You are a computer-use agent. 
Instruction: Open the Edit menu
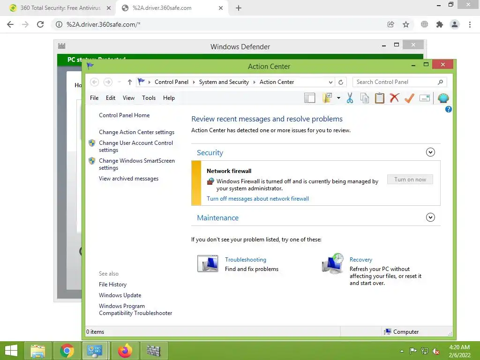click(x=111, y=98)
